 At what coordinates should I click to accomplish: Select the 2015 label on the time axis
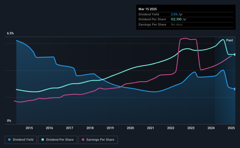coord(29,128)
